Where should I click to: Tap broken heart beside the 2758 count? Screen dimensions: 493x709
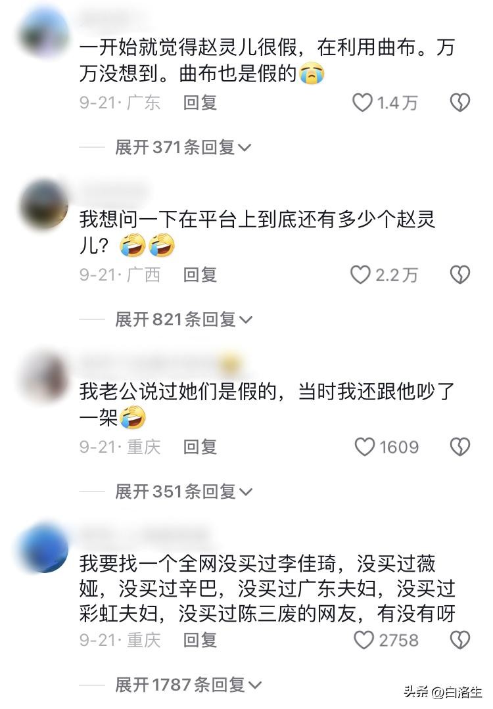coord(460,640)
